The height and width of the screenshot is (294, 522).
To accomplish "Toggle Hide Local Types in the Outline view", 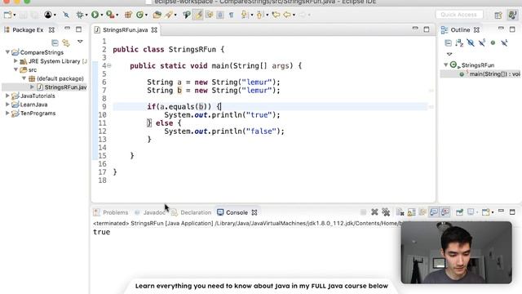I will [x=504, y=42].
